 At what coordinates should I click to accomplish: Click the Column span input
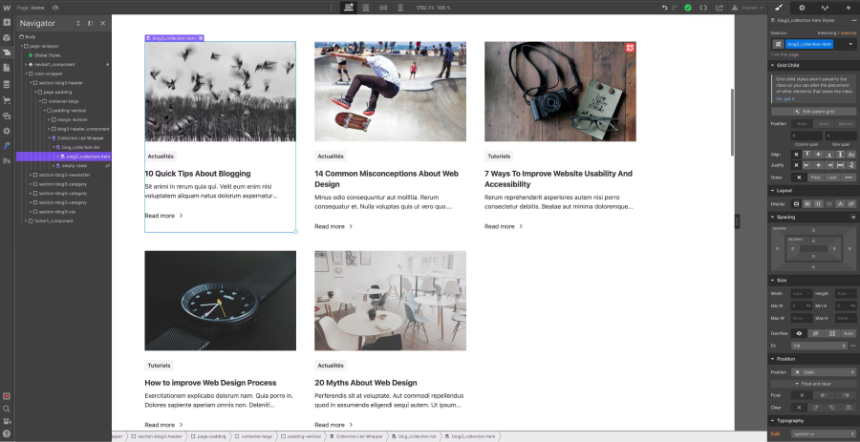(806, 136)
